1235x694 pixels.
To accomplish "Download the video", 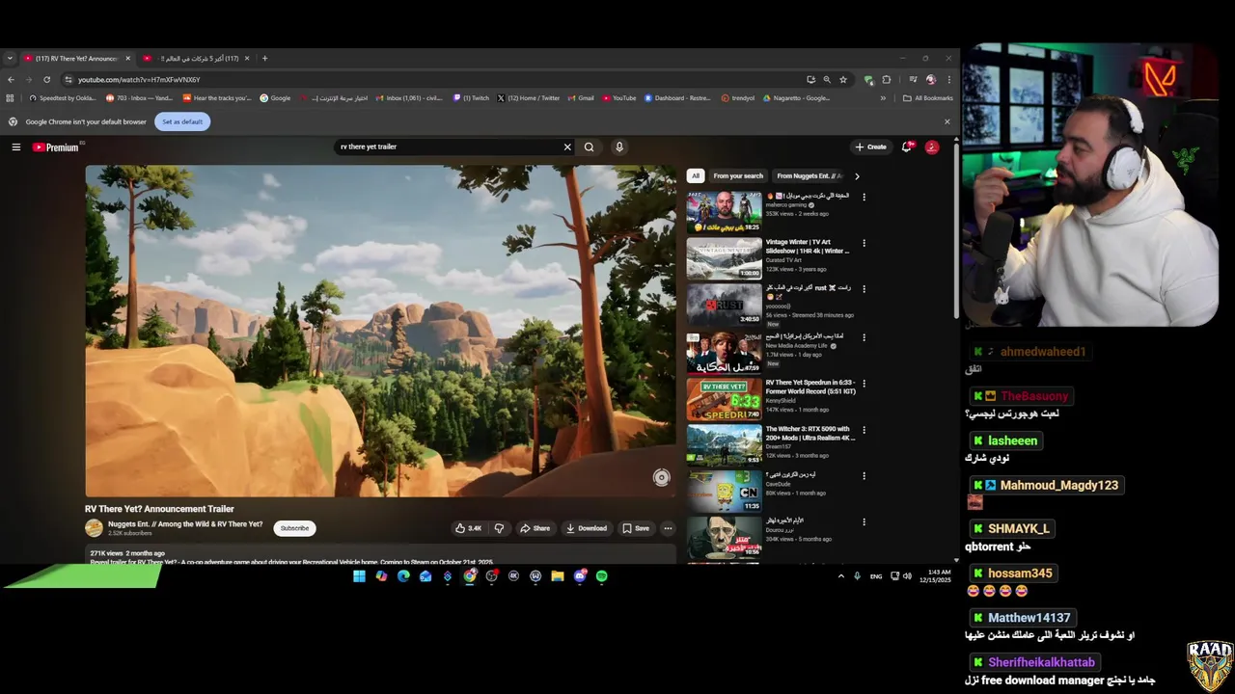I will click(x=587, y=528).
